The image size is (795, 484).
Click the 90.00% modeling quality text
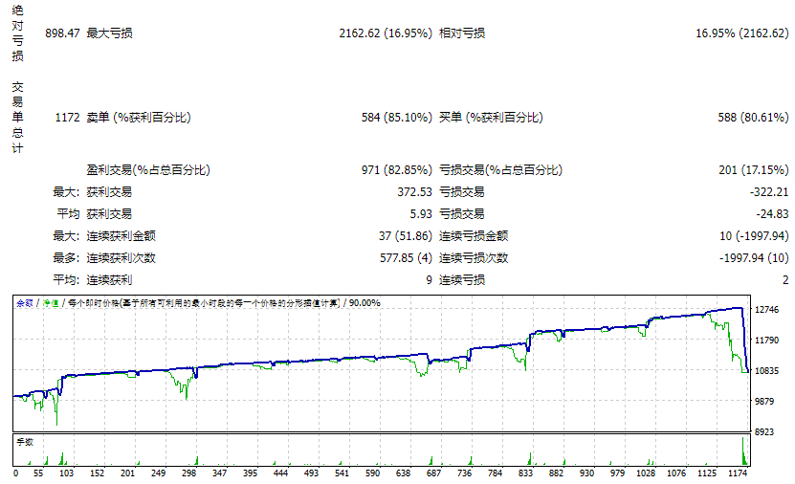tap(364, 303)
